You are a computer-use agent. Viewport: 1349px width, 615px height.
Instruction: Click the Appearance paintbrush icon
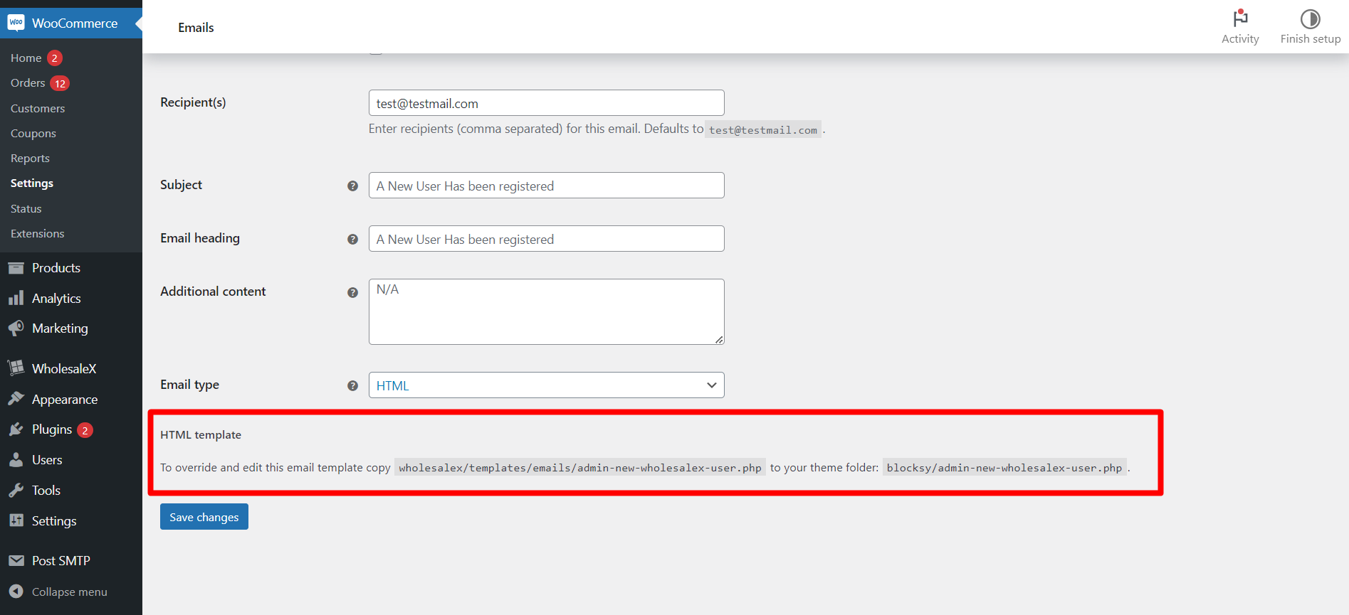click(x=16, y=399)
